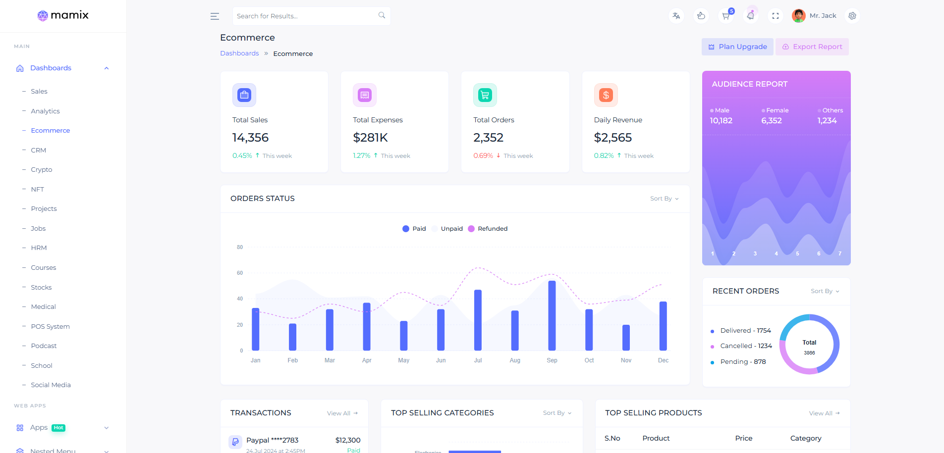Toggle Paid series in chart legend
944x453 pixels.
[414, 229]
